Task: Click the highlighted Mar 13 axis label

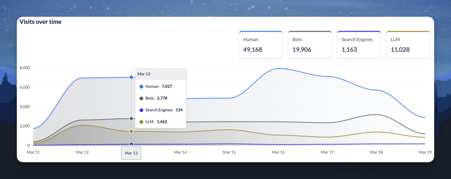Action: 131,153
